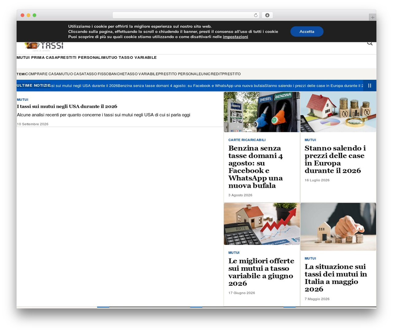Go to Mutuo Tasso Variabile menu
The width and height of the screenshot is (393, 332).
129,58
